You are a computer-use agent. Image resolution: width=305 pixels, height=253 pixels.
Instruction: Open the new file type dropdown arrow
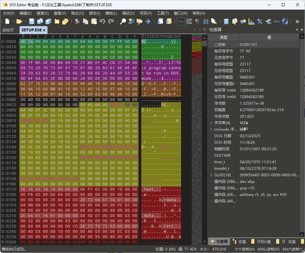tap(14, 21)
